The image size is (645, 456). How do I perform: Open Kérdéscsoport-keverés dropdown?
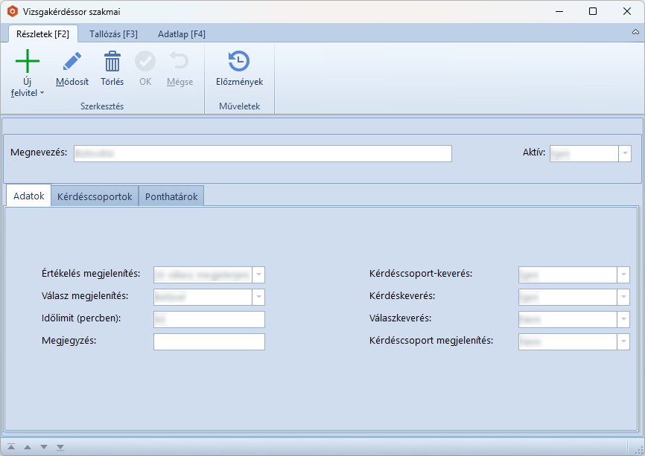point(623,274)
